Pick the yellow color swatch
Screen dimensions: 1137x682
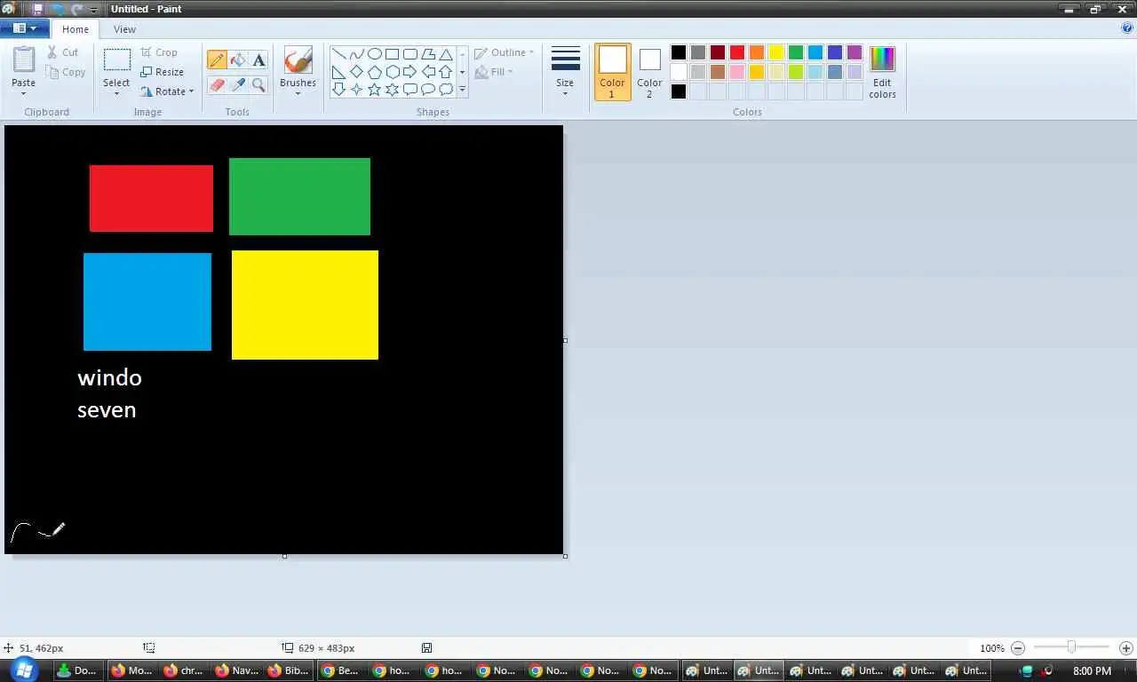pyautogui.click(x=776, y=52)
